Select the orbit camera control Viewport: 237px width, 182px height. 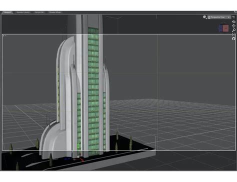[x=234, y=21]
